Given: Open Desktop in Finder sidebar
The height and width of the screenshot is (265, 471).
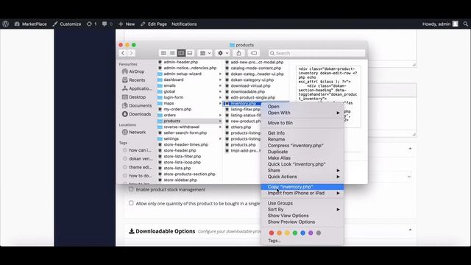Looking at the screenshot, I should [134, 97].
